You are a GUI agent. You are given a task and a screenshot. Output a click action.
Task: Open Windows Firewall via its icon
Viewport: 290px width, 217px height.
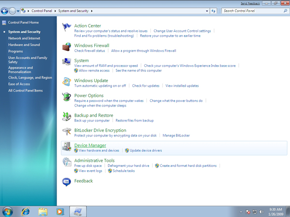tap(67, 47)
